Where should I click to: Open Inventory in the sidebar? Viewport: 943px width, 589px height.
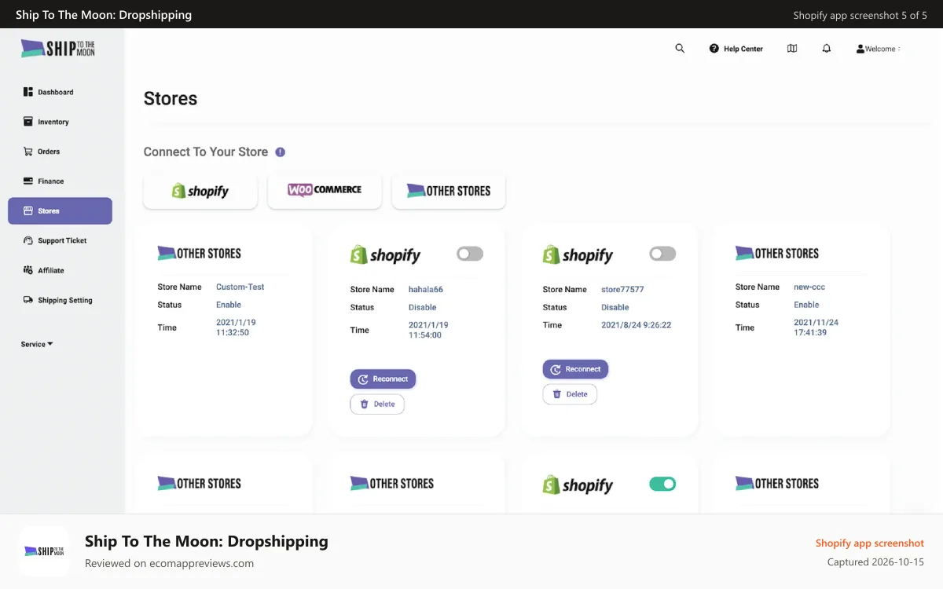tap(46, 122)
